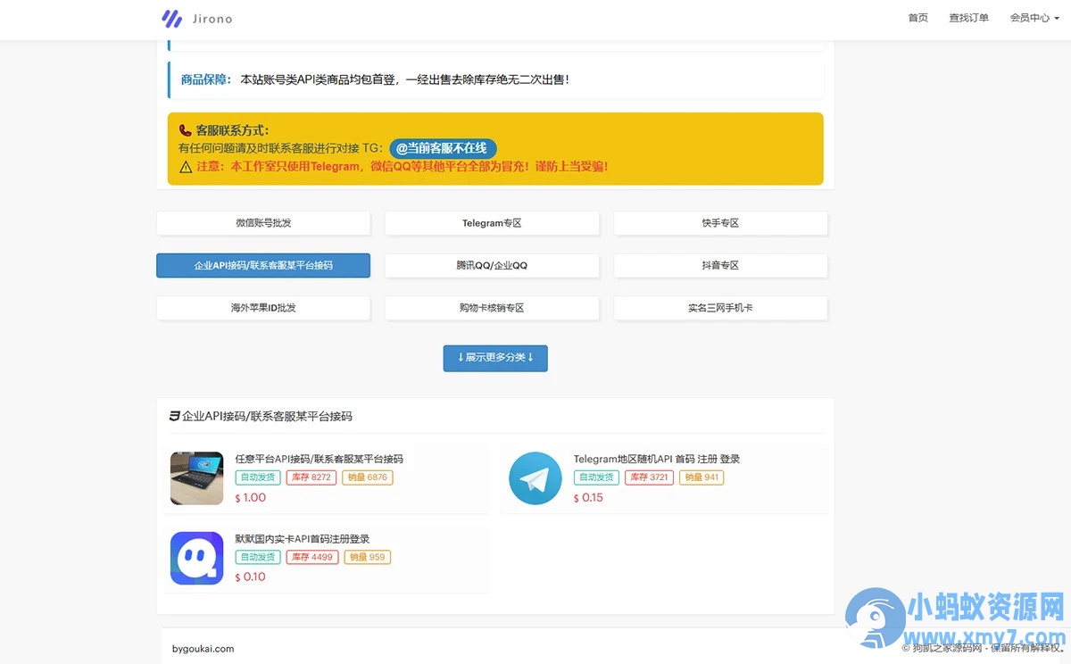Expand the 会员中心 dropdown menu
This screenshot has height=664, width=1071.
point(1034,18)
